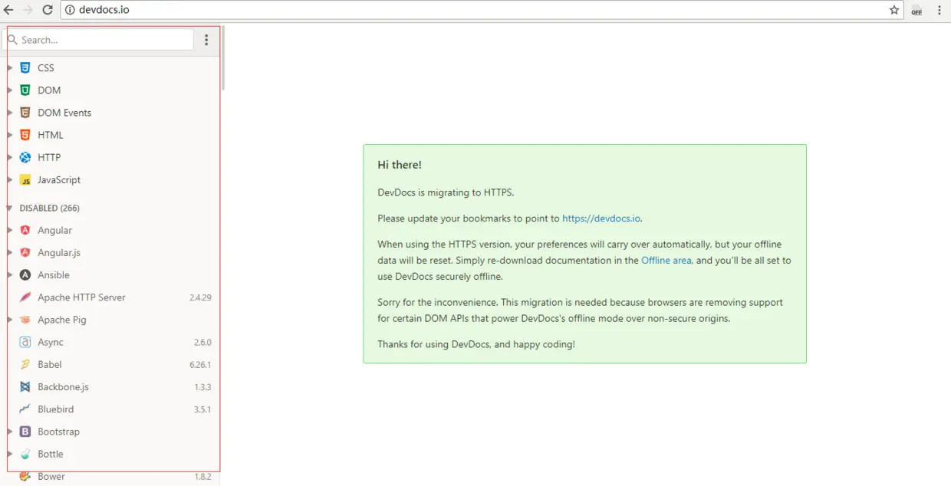The image size is (951, 486).
Task: Click the Bower logo icon
Action: pyautogui.click(x=25, y=476)
